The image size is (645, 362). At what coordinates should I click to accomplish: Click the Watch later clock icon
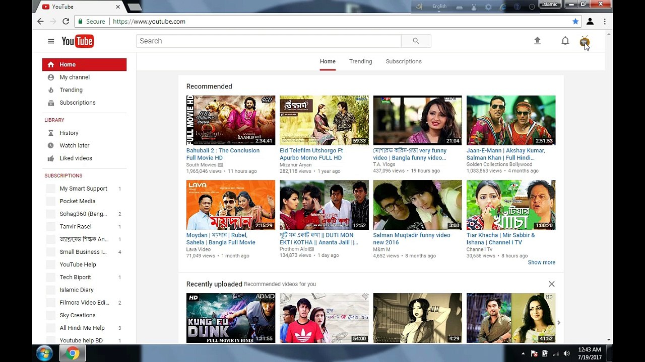[50, 145]
